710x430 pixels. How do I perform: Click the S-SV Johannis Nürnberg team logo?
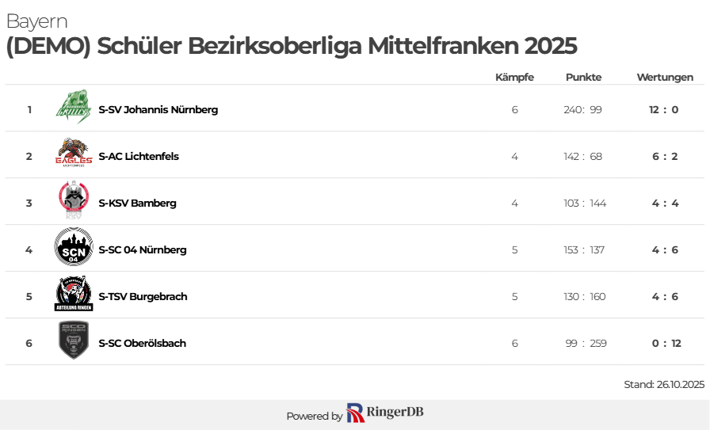(x=73, y=108)
